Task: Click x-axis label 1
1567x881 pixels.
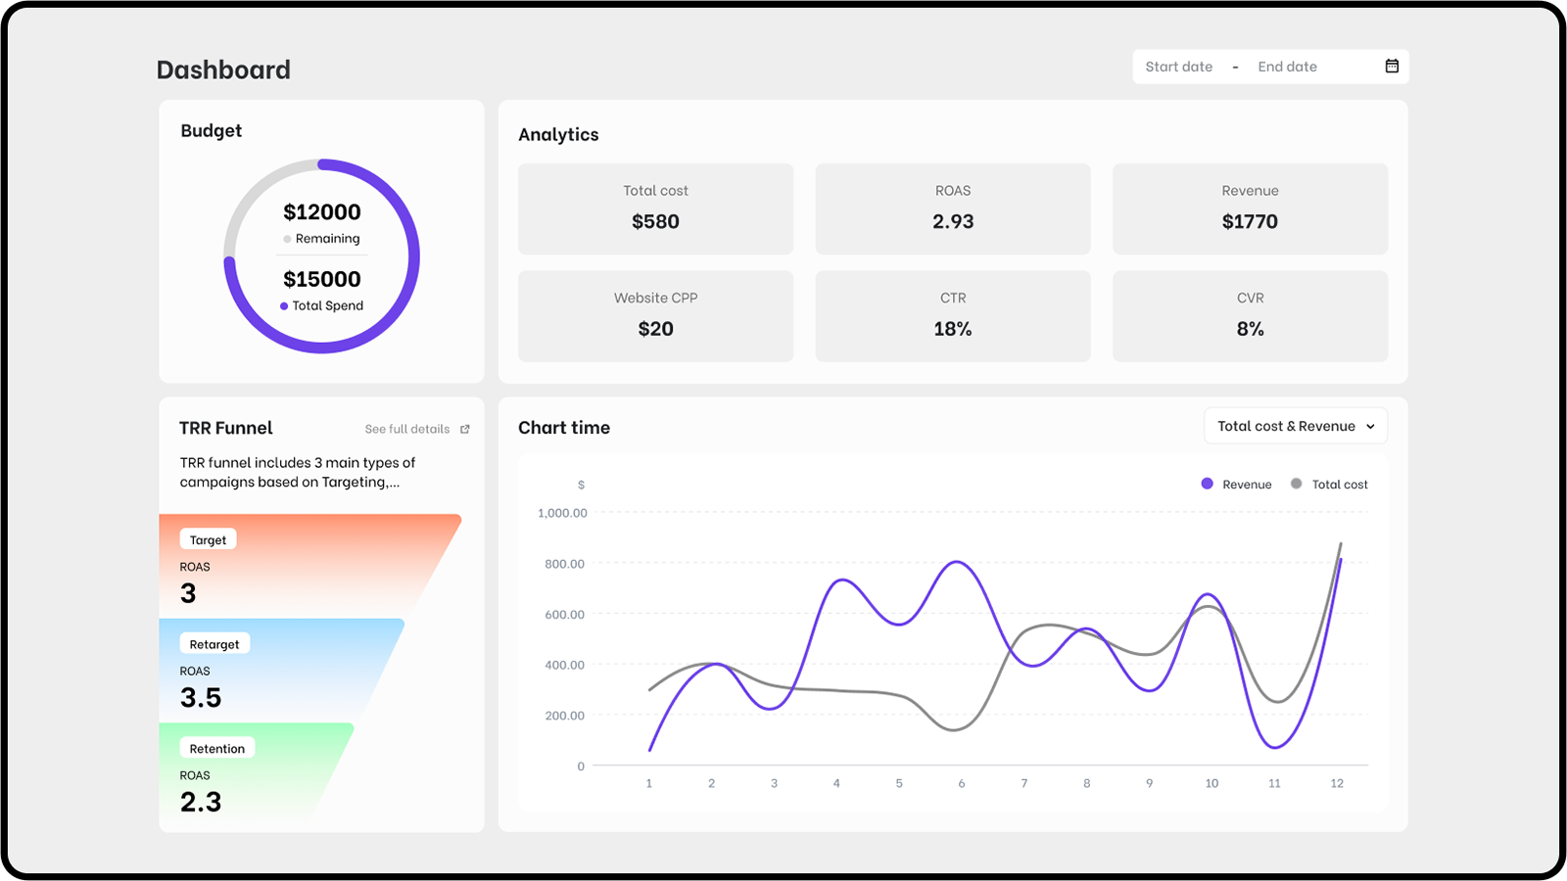Action: tap(648, 783)
